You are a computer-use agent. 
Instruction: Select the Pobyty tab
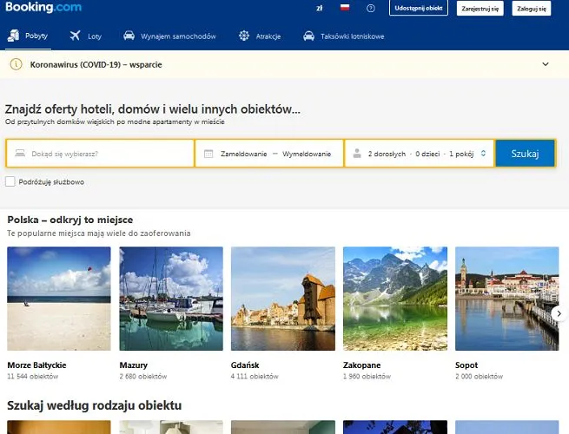28,36
